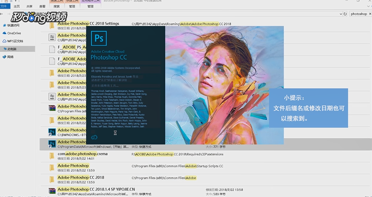372x197 pixels.
Task: Click the path ending Common Files\Adobe
Action: point(164,178)
